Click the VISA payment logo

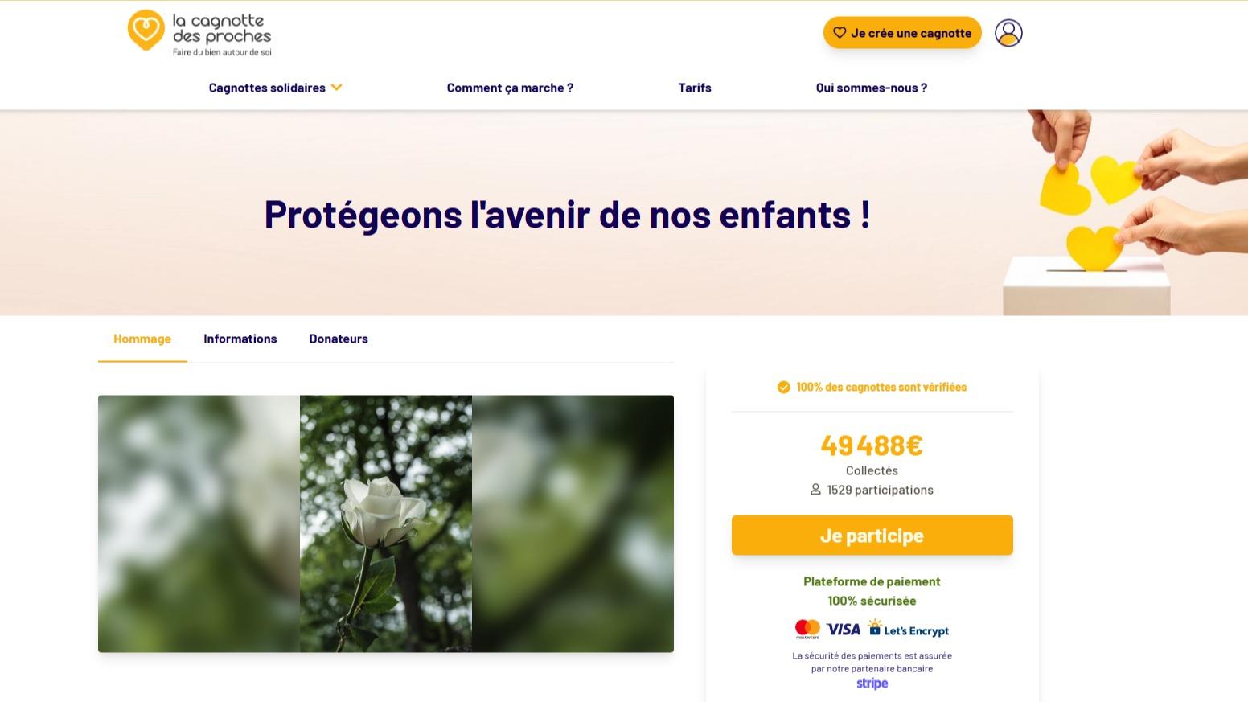click(x=844, y=629)
